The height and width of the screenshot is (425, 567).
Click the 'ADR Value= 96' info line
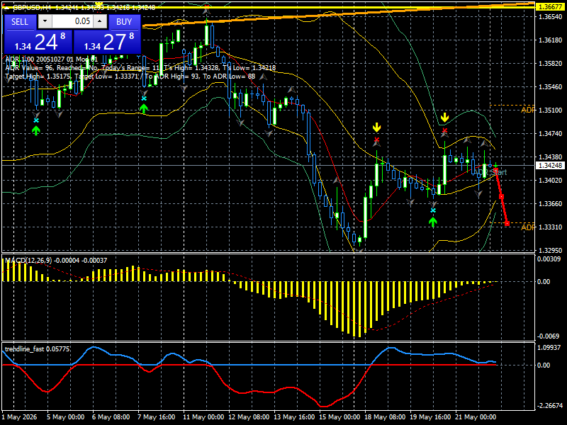(140, 67)
